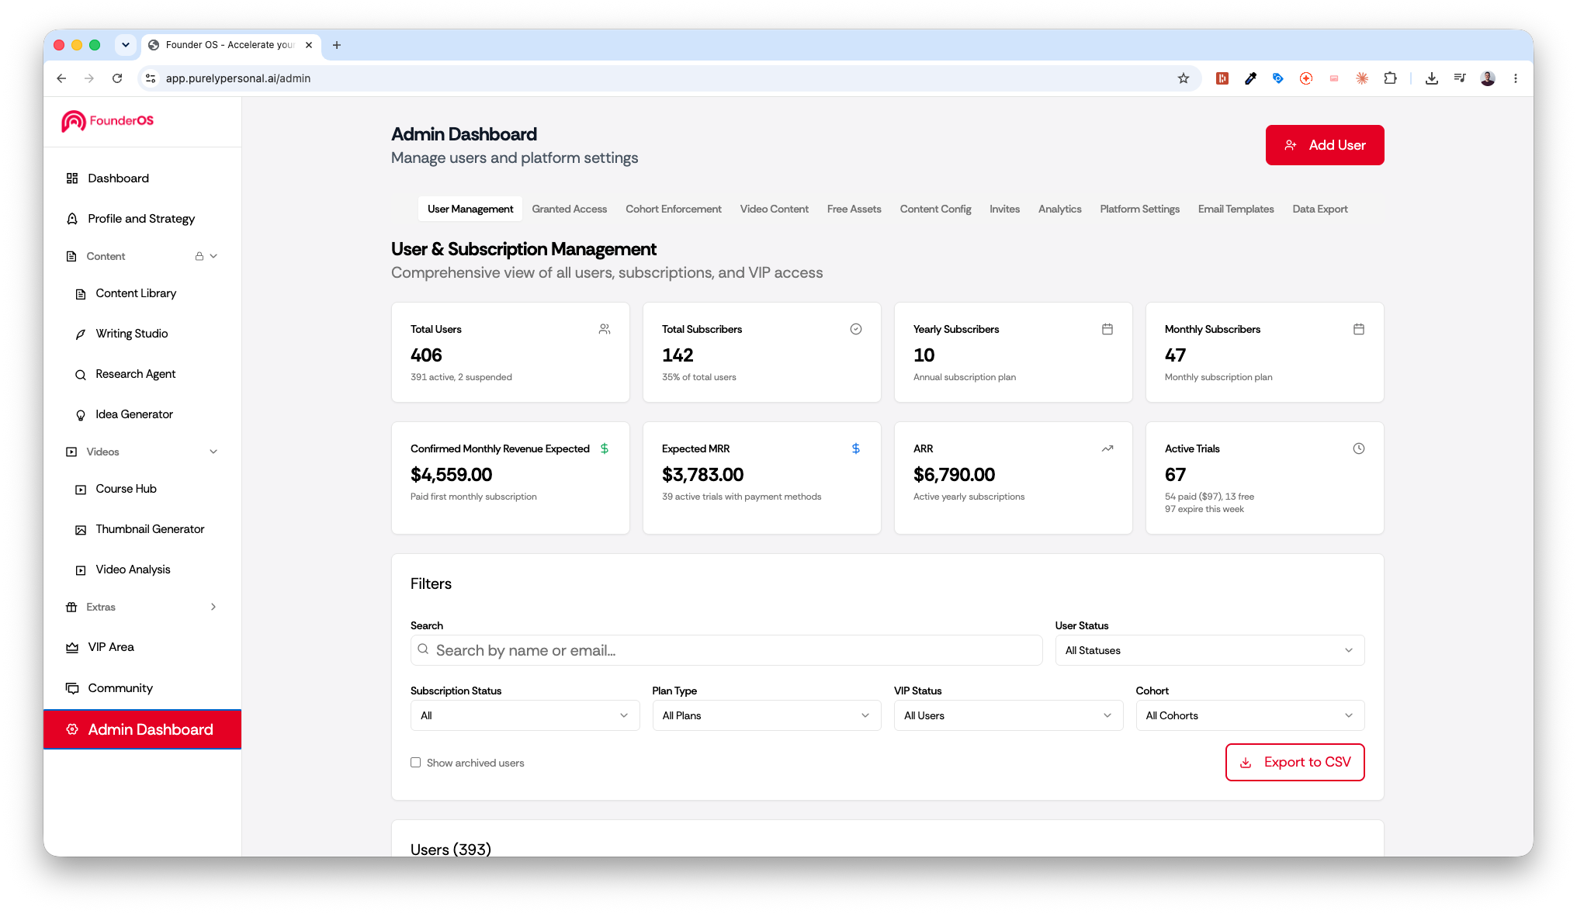Click the Idea Generator lightbulb icon
1577x914 pixels.
(x=80, y=415)
